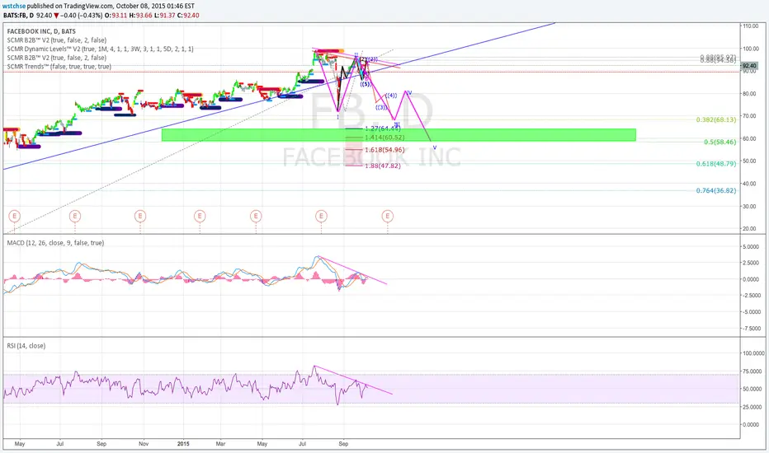Screen dimensions: 769x453
Task: Click the rightmost earnings E marker
Action: pyautogui.click(x=388, y=216)
